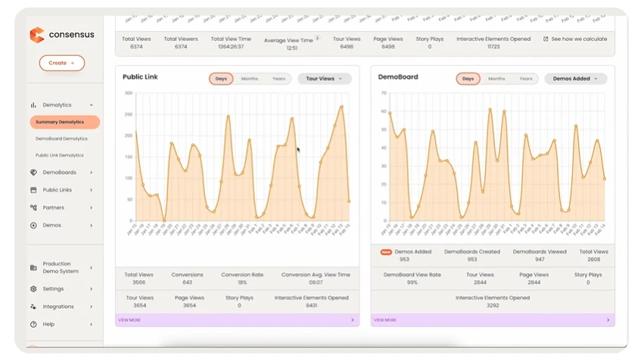Expand the Production Demo System chevron
The height and width of the screenshot is (364, 644).
point(91,267)
